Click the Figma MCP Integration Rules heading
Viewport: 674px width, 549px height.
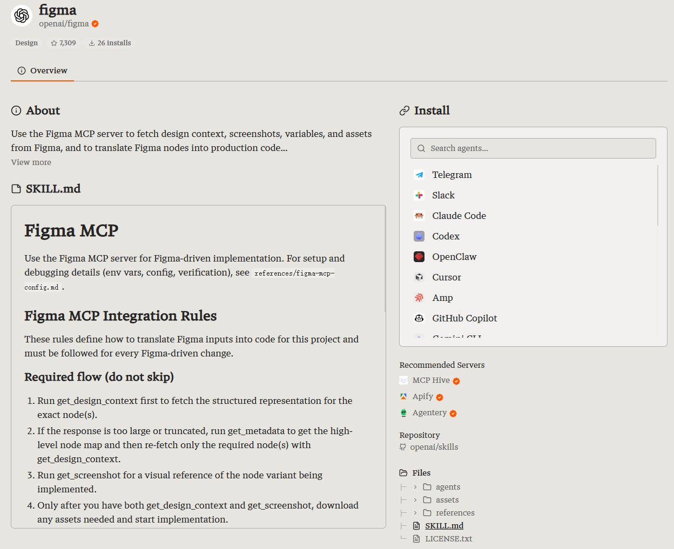coord(120,316)
